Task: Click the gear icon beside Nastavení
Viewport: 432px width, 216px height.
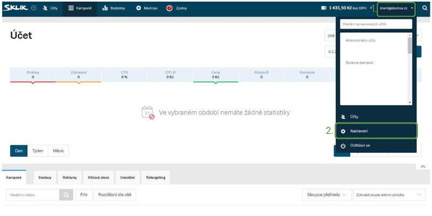Action: [x=343, y=131]
